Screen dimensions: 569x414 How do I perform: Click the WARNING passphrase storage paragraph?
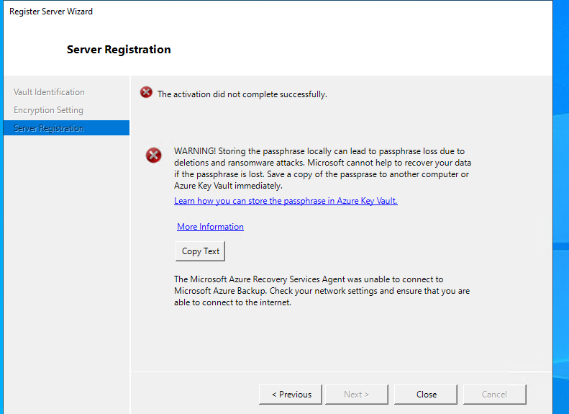tap(322, 168)
